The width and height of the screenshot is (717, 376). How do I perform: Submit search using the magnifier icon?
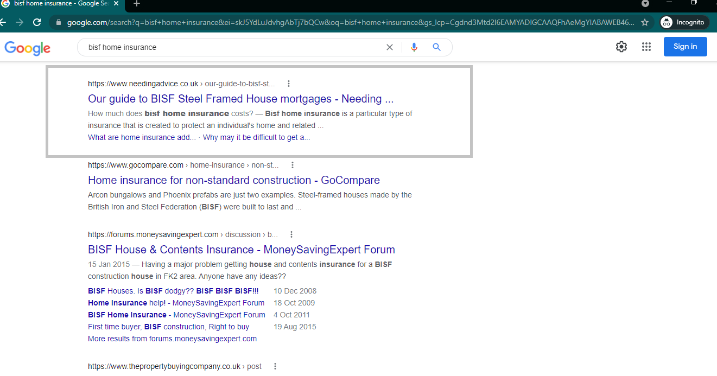point(436,47)
